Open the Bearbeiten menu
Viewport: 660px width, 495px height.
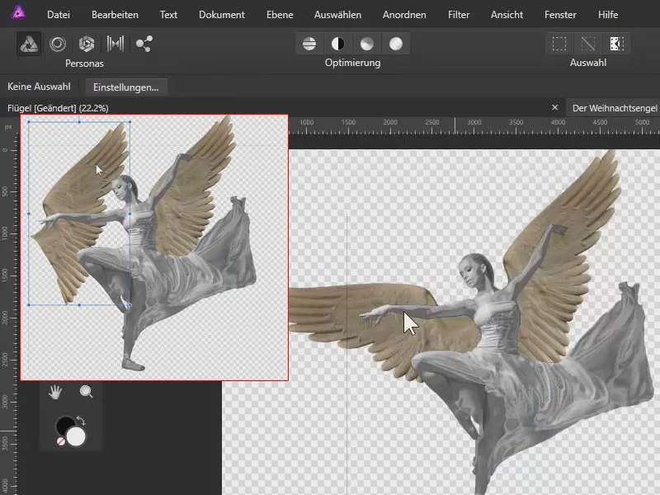coord(115,15)
